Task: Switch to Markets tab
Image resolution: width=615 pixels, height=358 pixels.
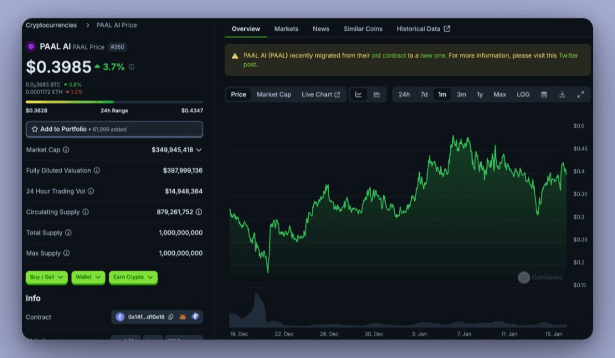Action: 286,29
